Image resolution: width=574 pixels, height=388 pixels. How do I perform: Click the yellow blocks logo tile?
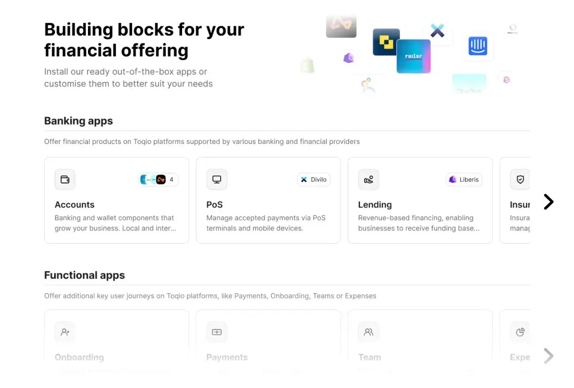[x=386, y=42]
